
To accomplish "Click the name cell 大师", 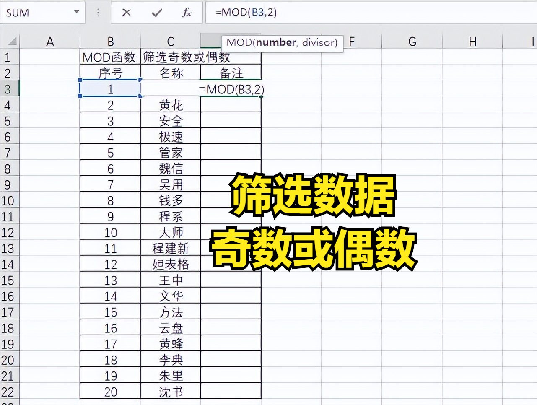I will tap(171, 232).
